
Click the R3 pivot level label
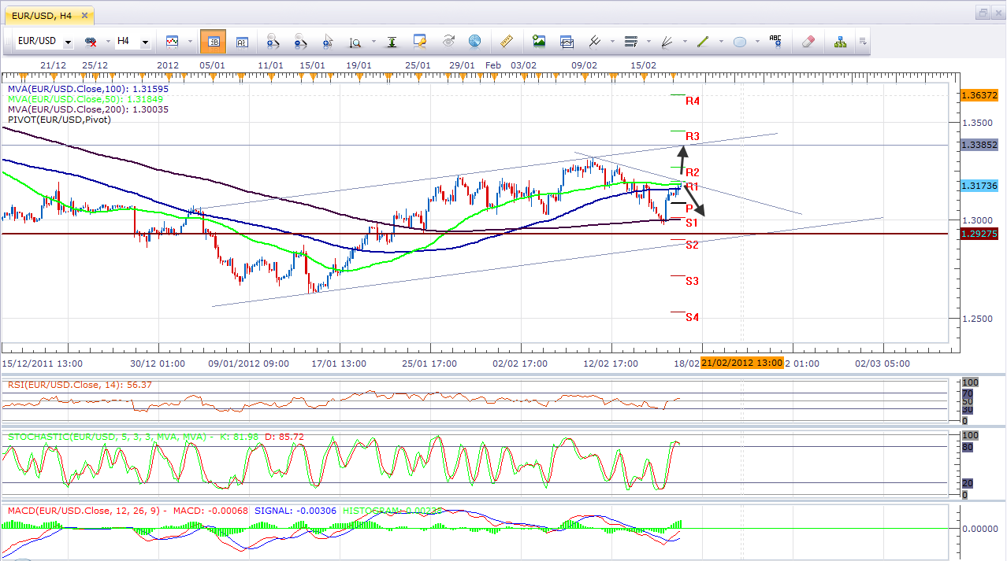click(x=693, y=136)
